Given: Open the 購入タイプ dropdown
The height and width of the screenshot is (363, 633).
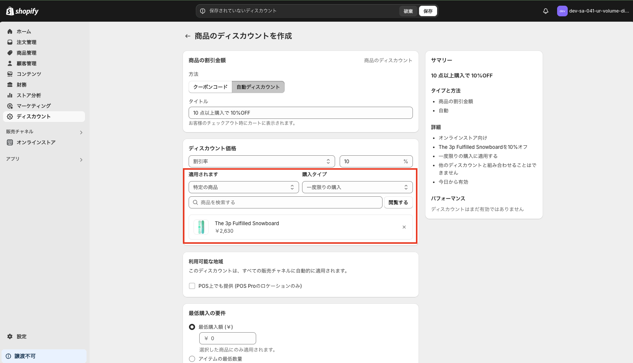Looking at the screenshot, I should 357,187.
